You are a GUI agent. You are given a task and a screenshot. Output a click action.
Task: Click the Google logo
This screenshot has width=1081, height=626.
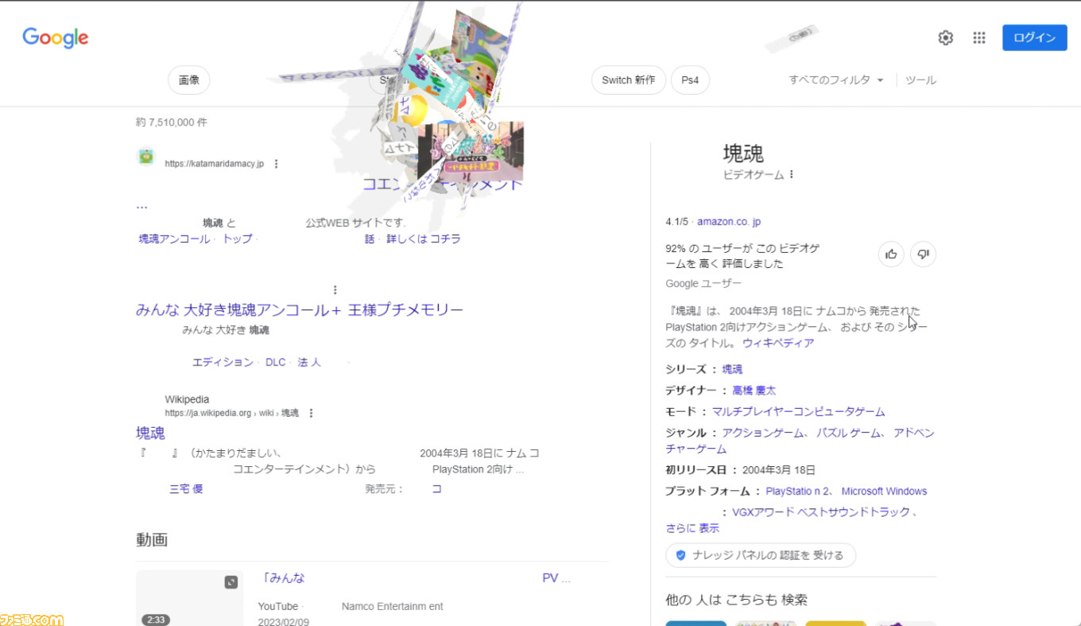tap(56, 37)
